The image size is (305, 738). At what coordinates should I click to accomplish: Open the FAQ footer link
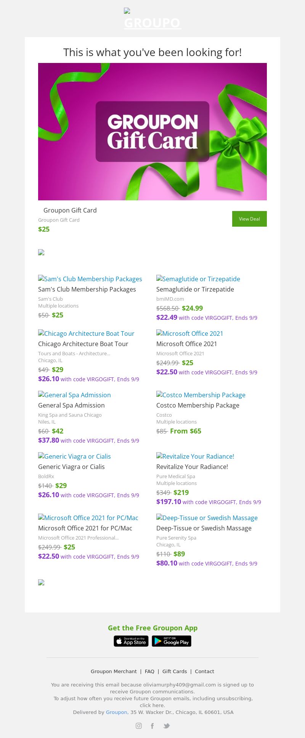pos(149,671)
